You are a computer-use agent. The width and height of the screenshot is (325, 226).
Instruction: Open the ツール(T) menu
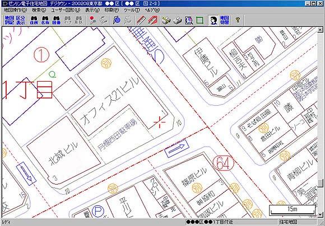(132, 10)
